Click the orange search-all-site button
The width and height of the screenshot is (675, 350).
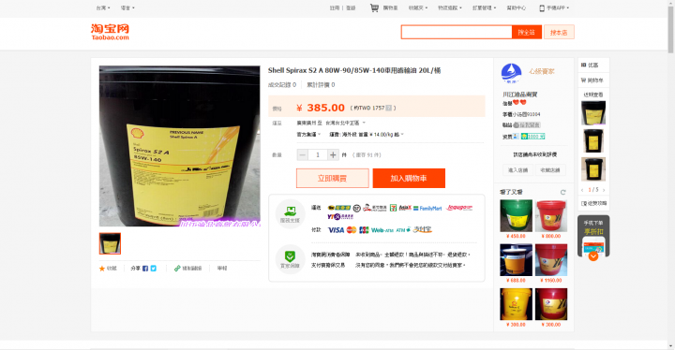(x=527, y=32)
